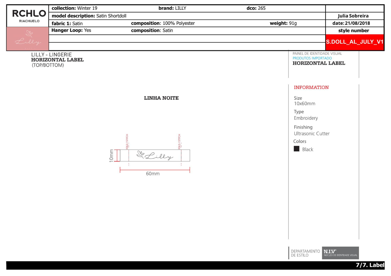
Task: Click the date 21/08/2018 cell
Action: coord(351,23)
